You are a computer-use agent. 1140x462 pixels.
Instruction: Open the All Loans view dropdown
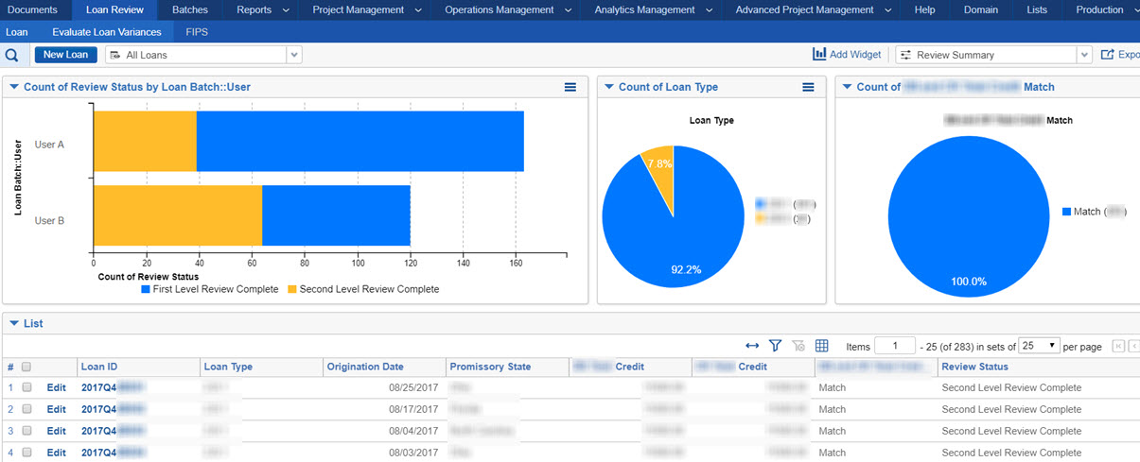pyautogui.click(x=294, y=55)
